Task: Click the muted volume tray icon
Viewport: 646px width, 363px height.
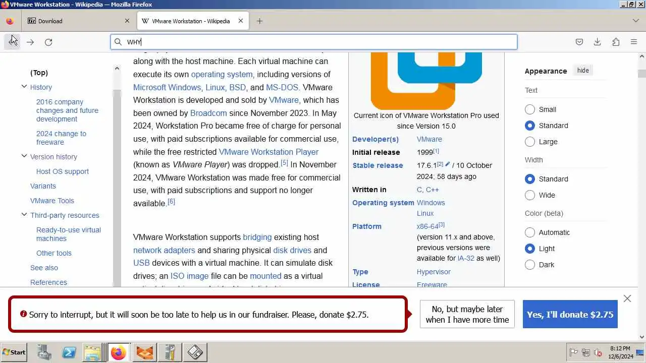Action: 598,352
